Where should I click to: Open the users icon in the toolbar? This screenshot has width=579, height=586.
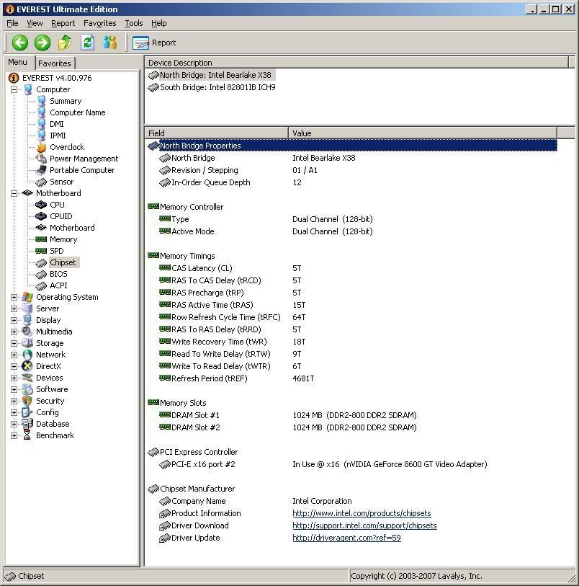[x=110, y=43]
